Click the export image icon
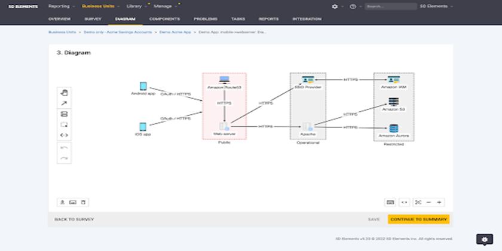Screen dimensions: 502x251 [x=73, y=203]
